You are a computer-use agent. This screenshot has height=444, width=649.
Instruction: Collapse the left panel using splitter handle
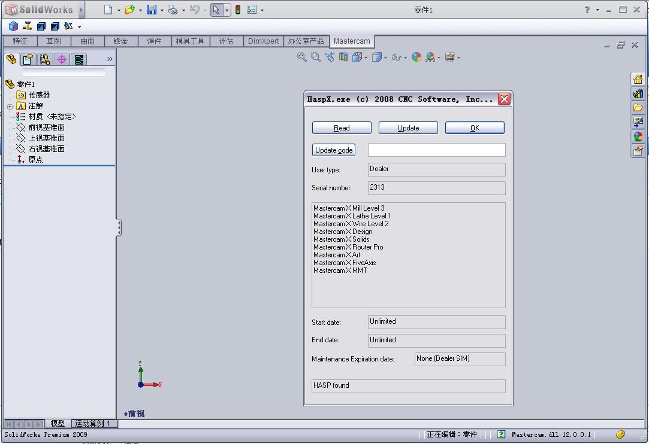(119, 228)
